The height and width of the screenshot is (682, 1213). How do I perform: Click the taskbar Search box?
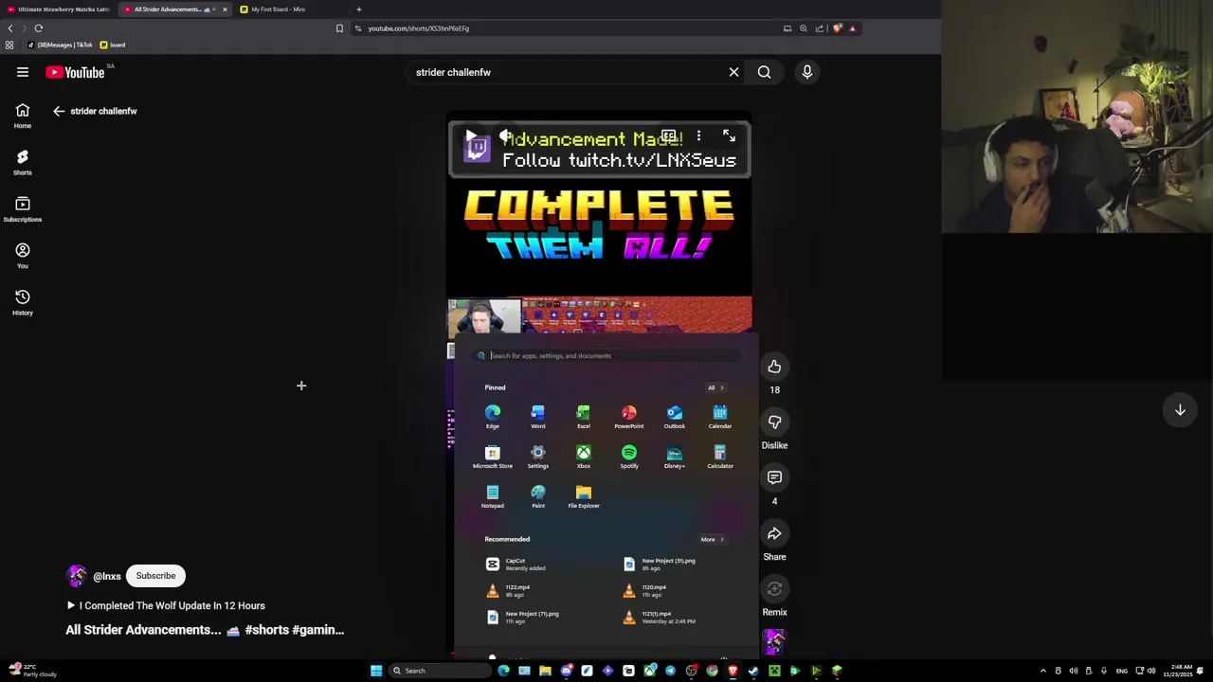tap(440, 671)
